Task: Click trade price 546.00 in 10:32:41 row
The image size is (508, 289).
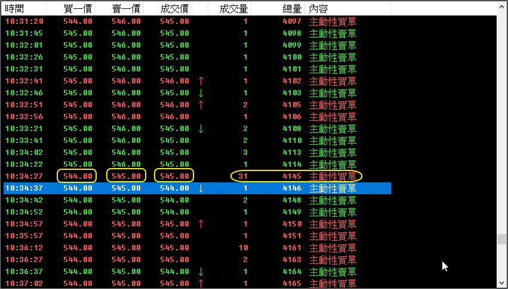Action: (x=174, y=81)
